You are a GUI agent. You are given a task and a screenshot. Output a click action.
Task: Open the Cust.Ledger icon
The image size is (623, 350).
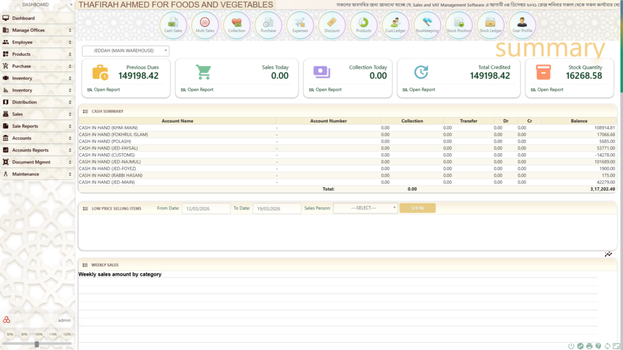395,25
